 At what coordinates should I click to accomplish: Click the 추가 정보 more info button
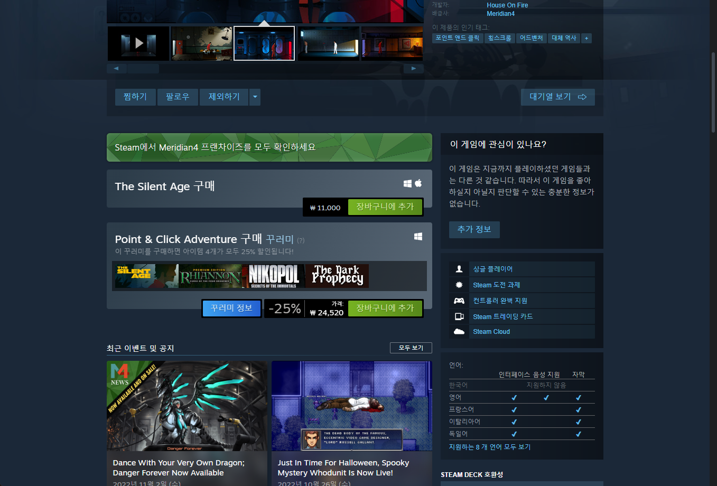tap(474, 229)
